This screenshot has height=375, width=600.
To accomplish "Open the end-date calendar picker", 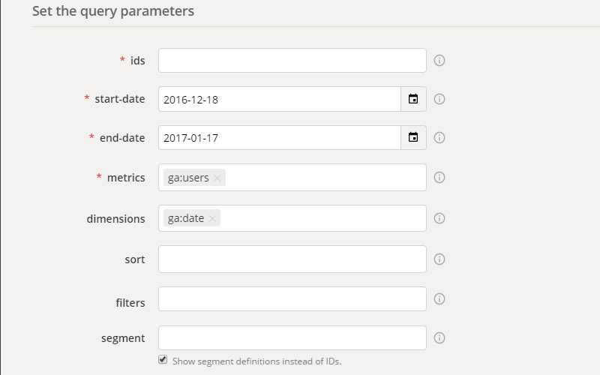I will point(413,138).
